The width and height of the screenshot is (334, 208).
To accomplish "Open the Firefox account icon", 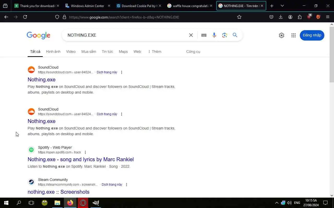I will (x=290, y=17).
